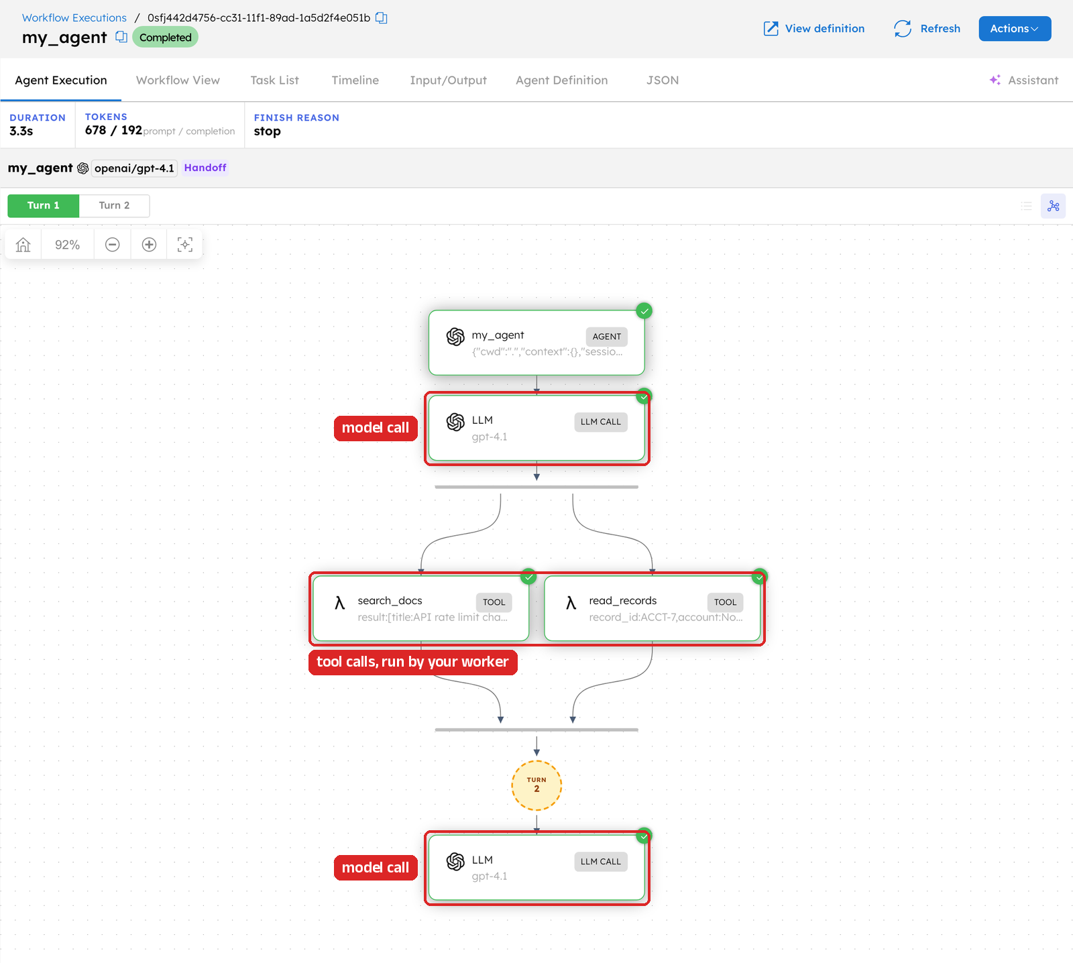1073x963 pixels.
Task: Open the Agent Definition tab
Action: point(562,80)
